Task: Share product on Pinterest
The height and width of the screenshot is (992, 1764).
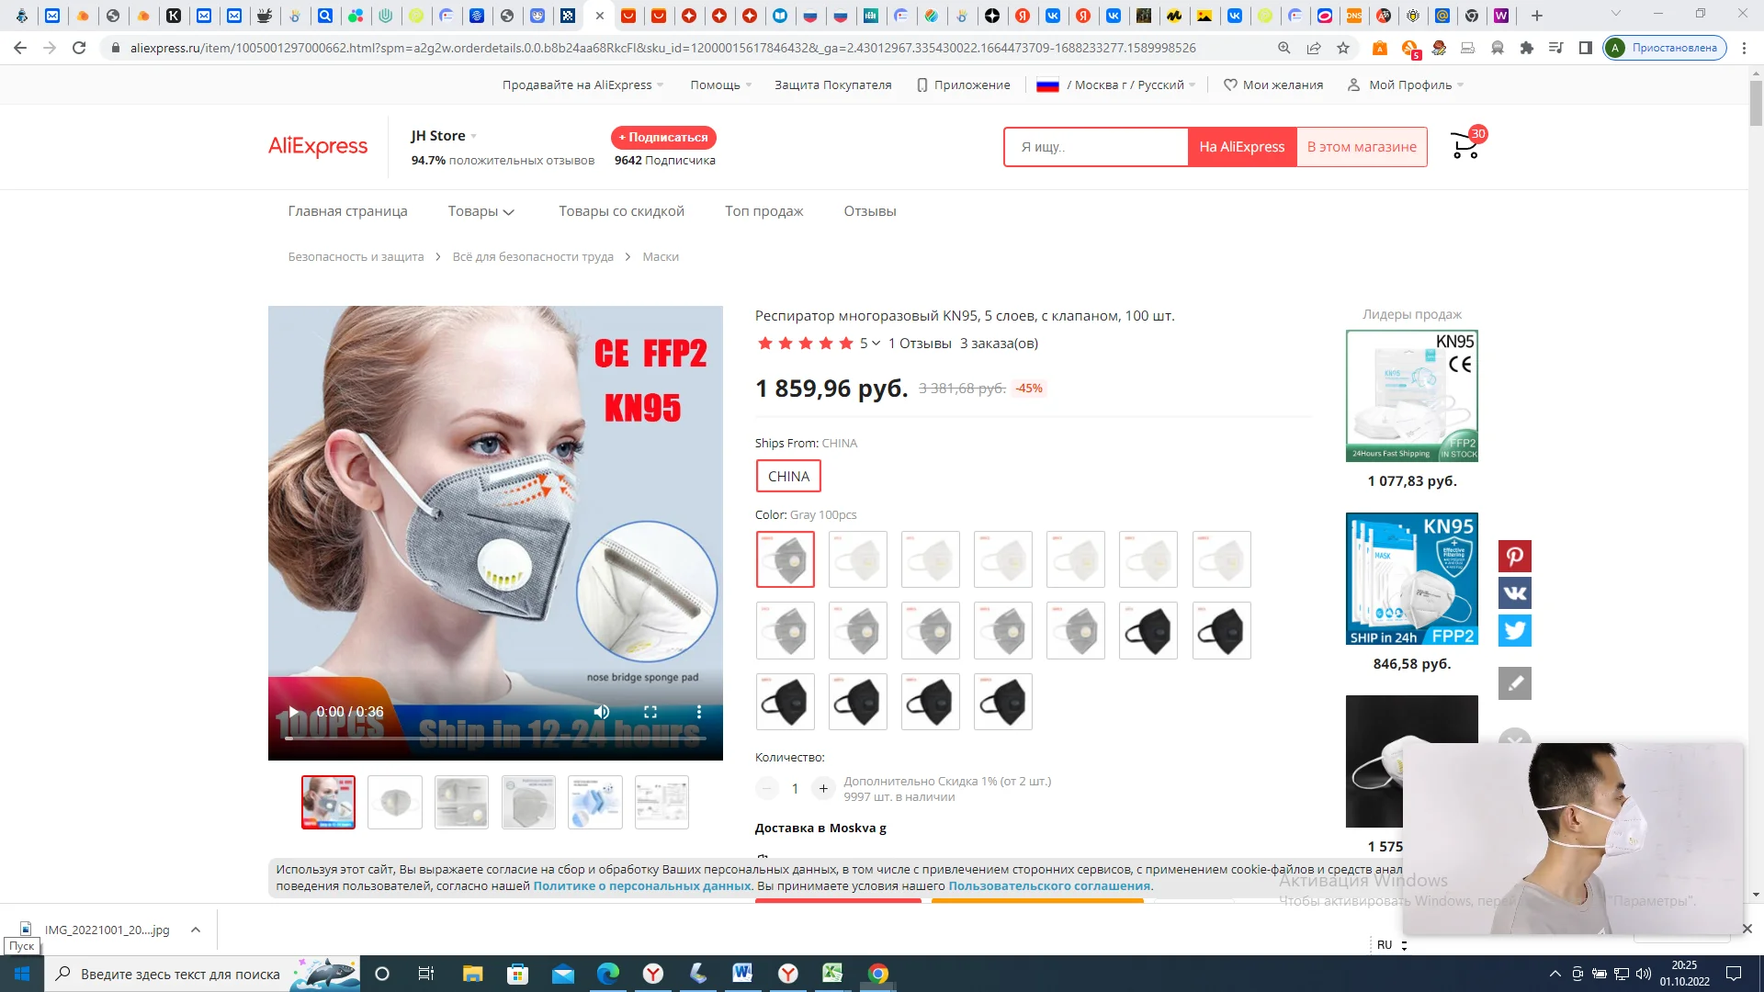Action: click(x=1514, y=557)
